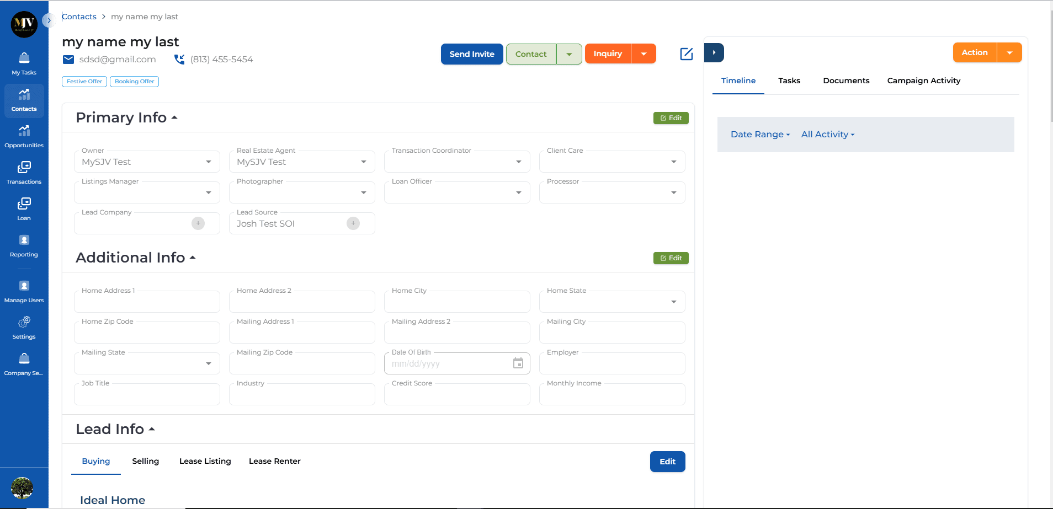Viewport: 1053px width, 509px height.
Task: Open the Processor dropdown
Action: (x=612, y=192)
